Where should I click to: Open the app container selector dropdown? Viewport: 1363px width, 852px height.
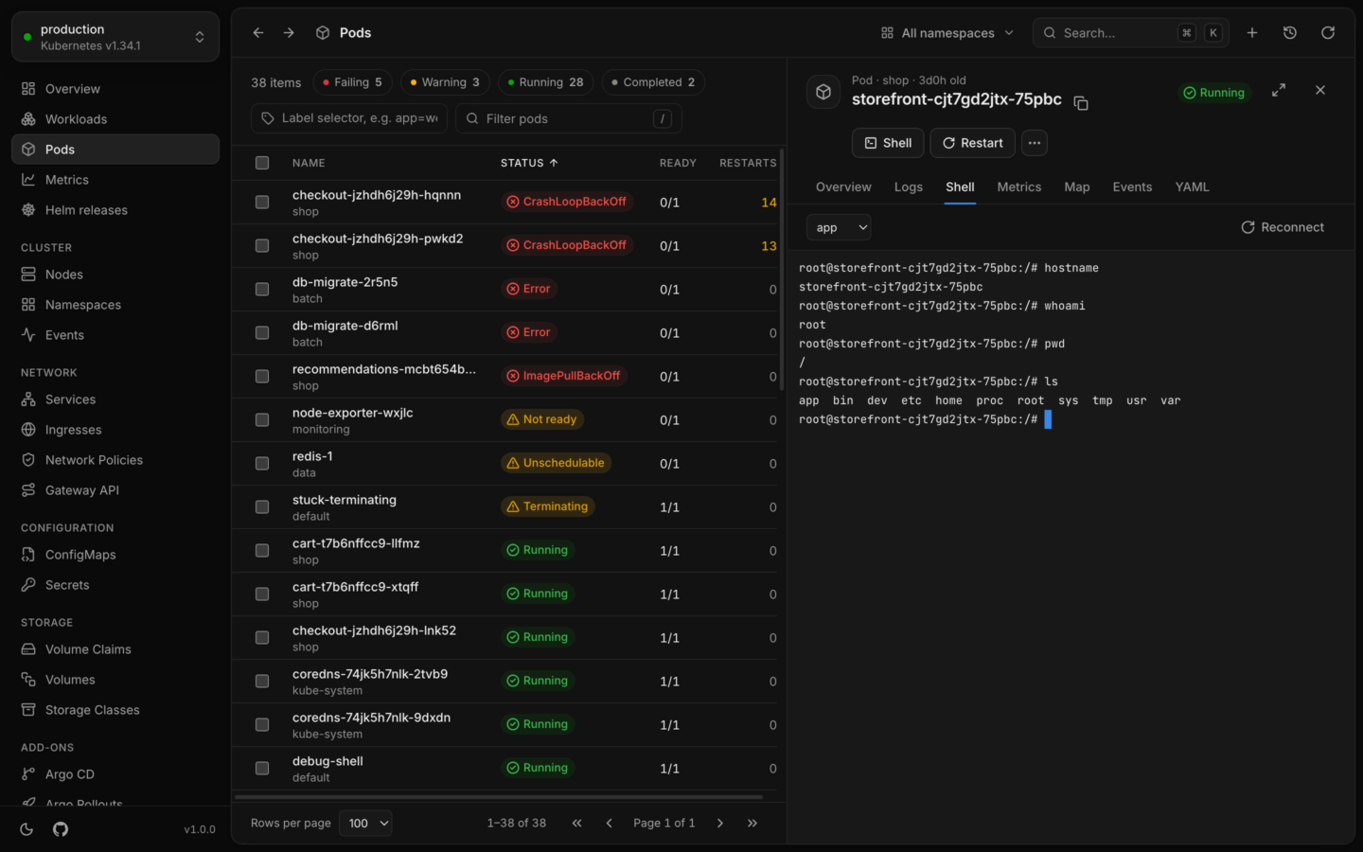839,227
